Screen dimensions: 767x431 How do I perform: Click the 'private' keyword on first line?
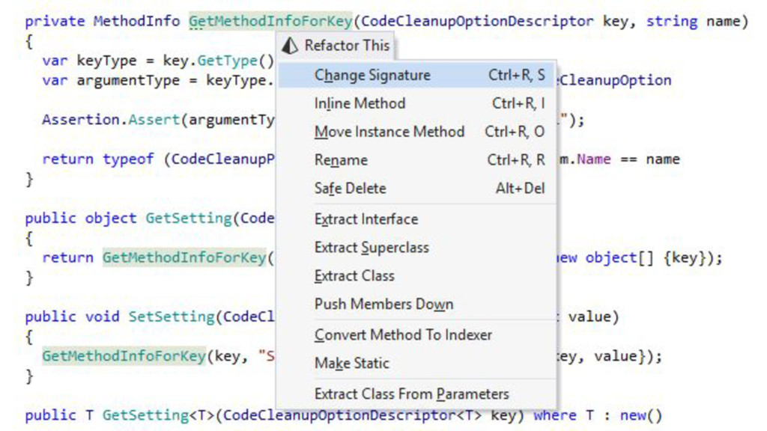click(x=55, y=22)
